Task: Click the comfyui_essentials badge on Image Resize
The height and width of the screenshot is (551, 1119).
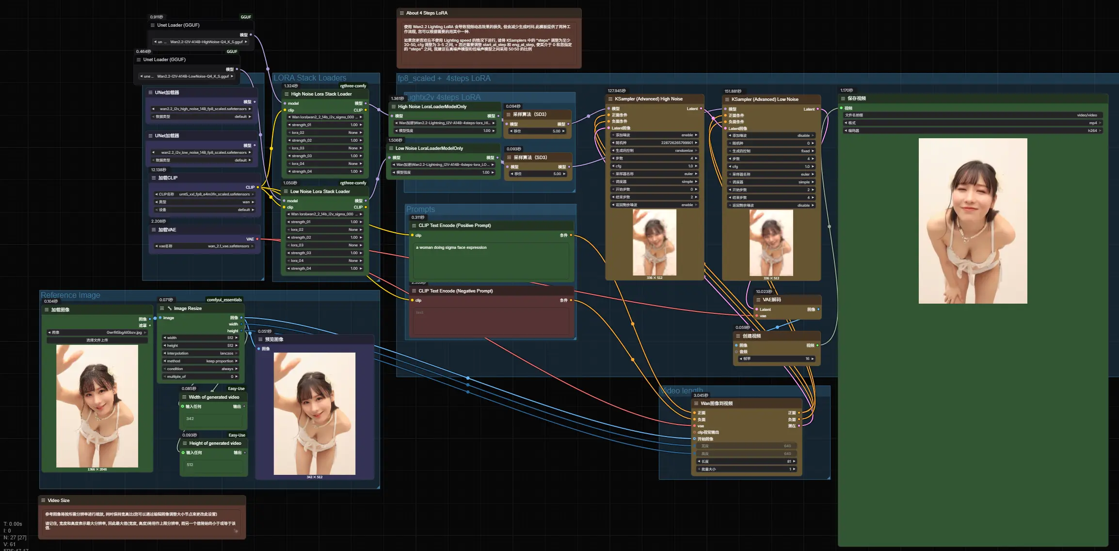Action: (224, 300)
